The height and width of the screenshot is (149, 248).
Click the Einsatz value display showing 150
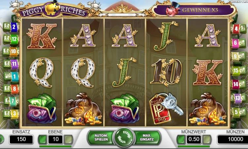[21, 139]
